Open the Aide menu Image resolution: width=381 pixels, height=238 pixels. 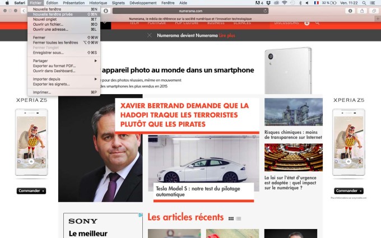coord(183,3)
